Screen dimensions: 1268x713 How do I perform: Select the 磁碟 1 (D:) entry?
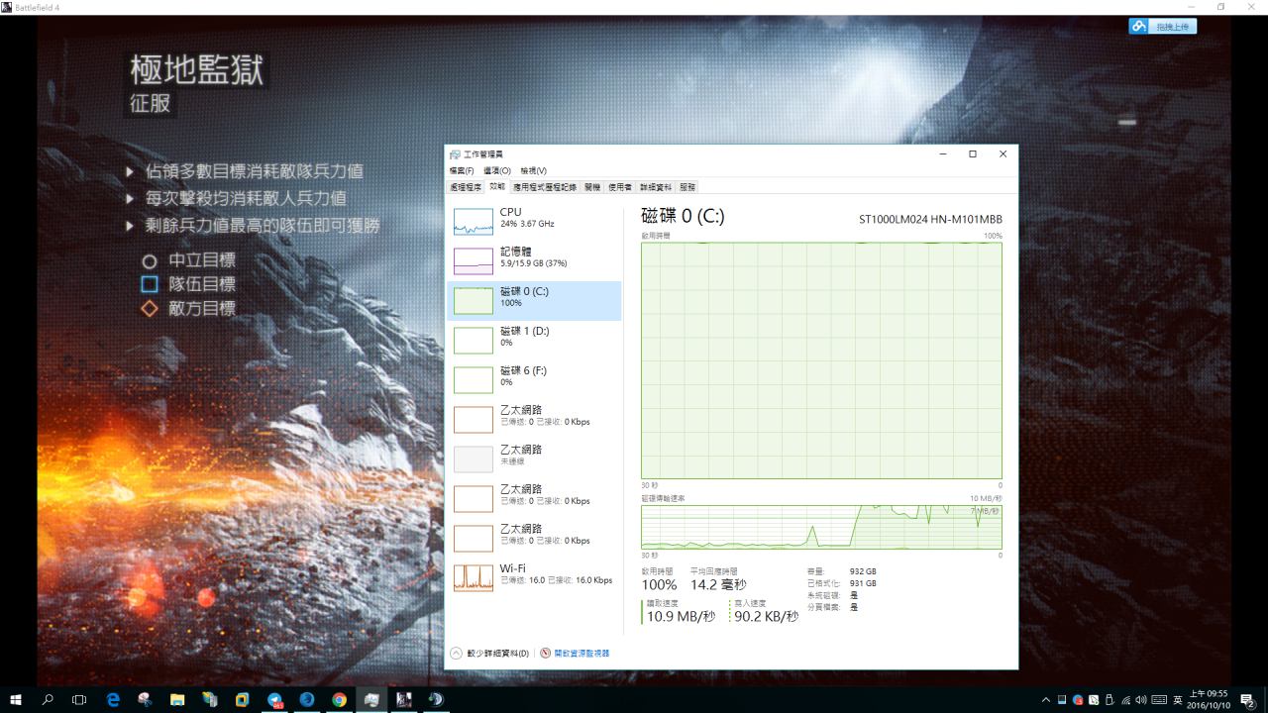coord(535,341)
